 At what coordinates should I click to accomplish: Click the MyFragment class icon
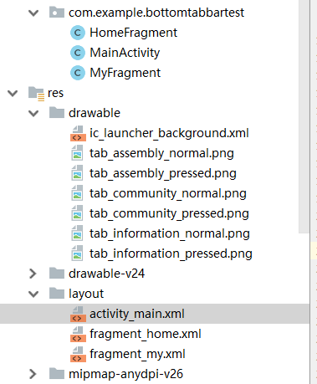pyautogui.click(x=78, y=73)
